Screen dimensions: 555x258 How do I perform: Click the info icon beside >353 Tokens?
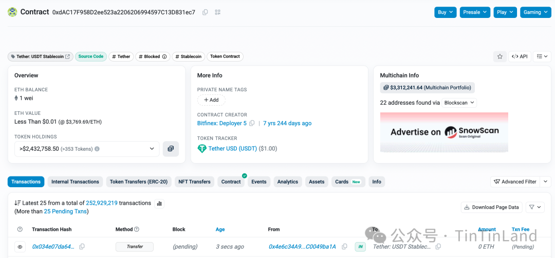tap(97, 149)
